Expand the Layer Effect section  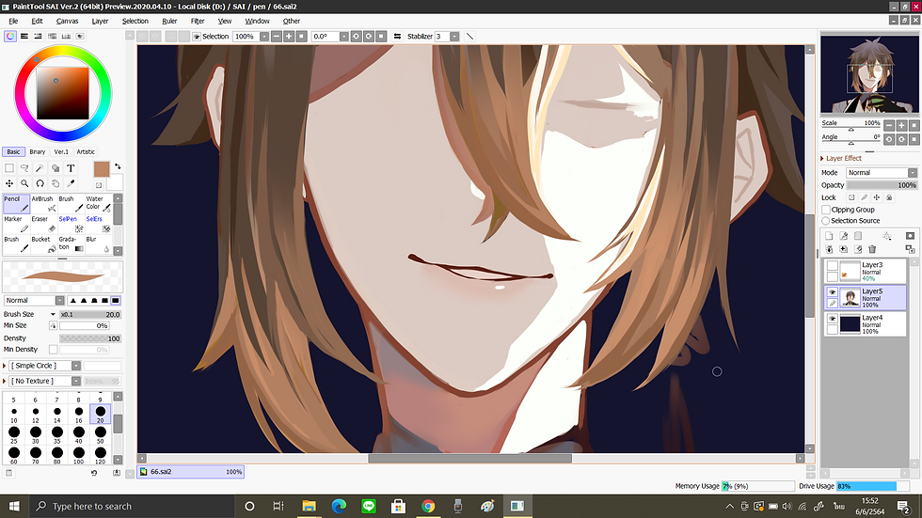point(822,159)
